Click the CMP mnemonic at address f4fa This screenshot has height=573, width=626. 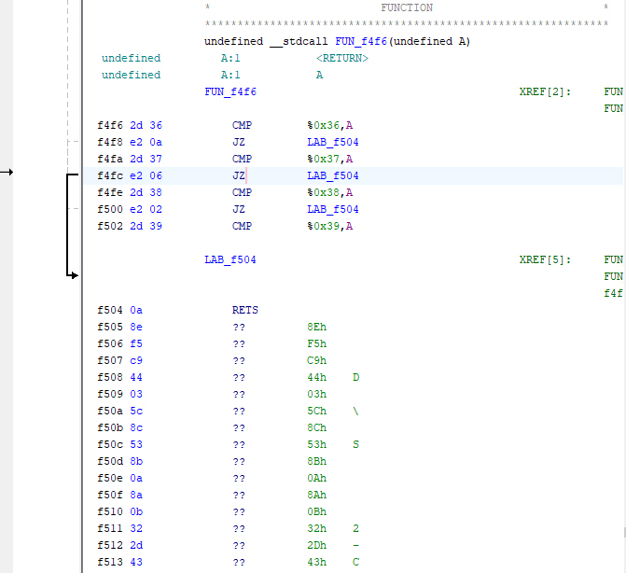pyautogui.click(x=242, y=159)
